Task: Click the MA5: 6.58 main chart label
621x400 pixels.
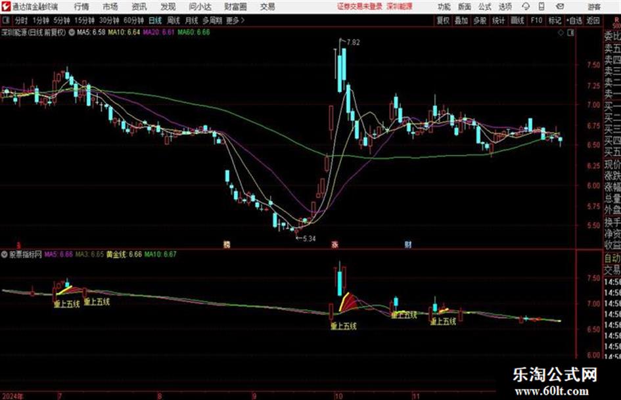Action: (x=91, y=32)
